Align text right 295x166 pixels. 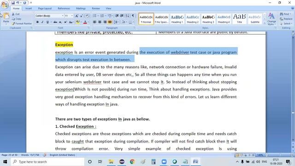pos(105,22)
